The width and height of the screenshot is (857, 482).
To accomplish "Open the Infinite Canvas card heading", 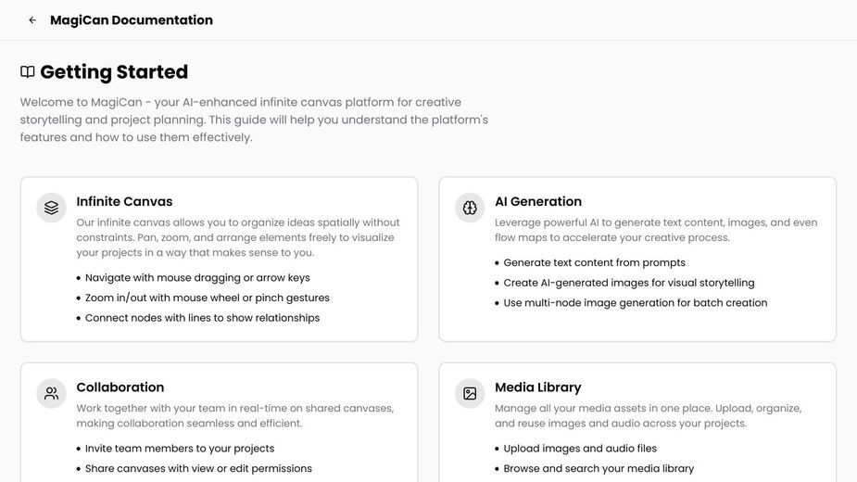I will tap(124, 201).
